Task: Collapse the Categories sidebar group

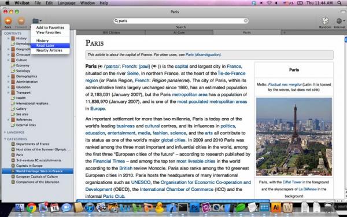Action: 5,139
